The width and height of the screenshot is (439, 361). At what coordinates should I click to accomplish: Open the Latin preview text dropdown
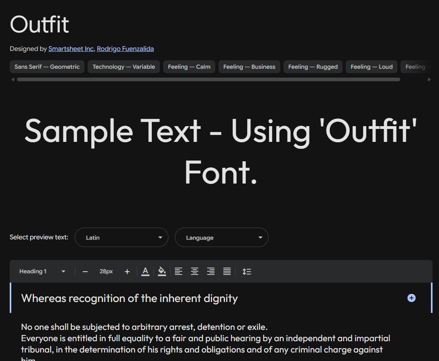point(122,237)
